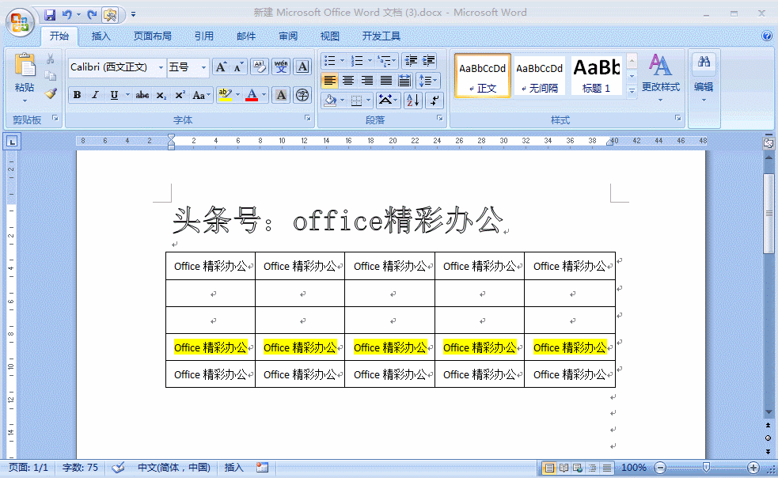Justify the paragraph text

[x=386, y=81]
